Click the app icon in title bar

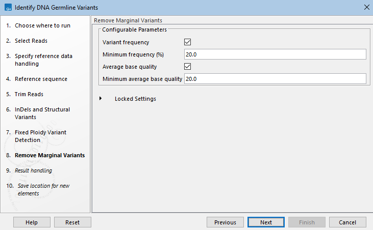7,7
